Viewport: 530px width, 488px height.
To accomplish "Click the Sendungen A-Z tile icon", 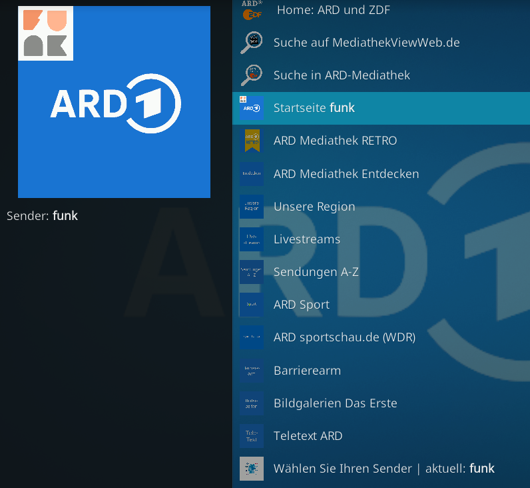I will (x=252, y=272).
